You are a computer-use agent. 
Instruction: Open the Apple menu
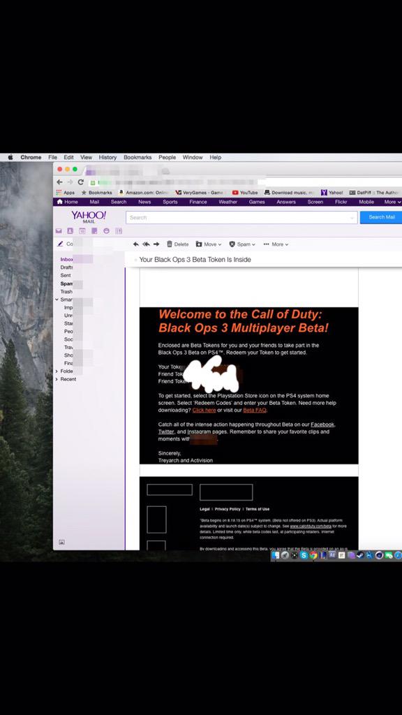(x=10, y=157)
